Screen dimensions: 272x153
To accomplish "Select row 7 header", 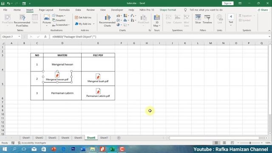I will [3, 102].
